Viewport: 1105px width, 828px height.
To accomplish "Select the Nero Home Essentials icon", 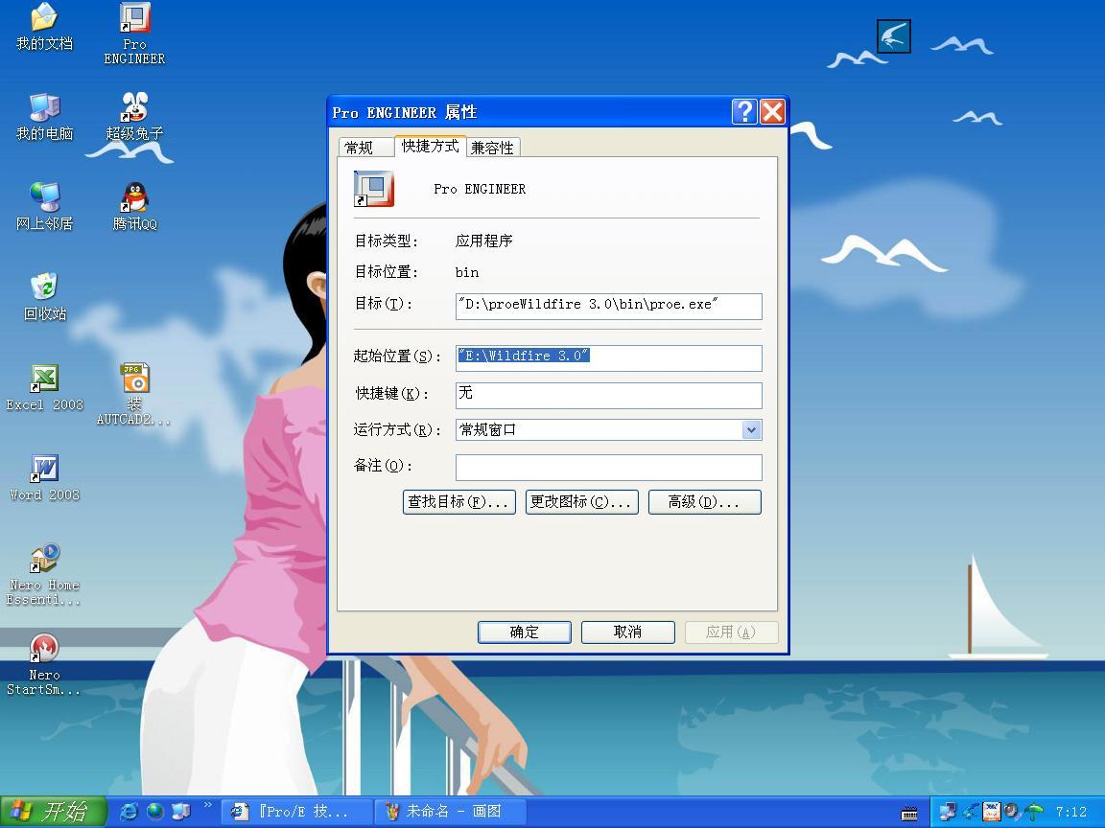I will (x=44, y=575).
